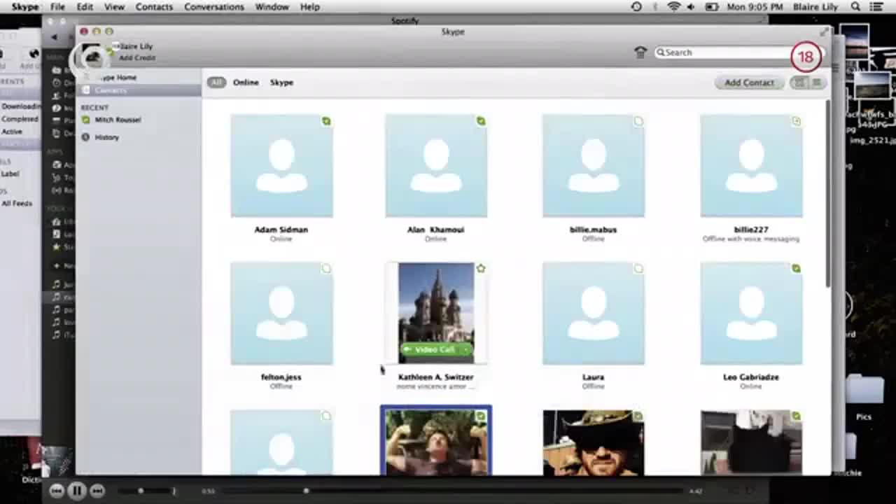This screenshot has height=504, width=896.
Task: Open the Video Call dropdown arrow on Kathleen
Action: [x=465, y=349]
